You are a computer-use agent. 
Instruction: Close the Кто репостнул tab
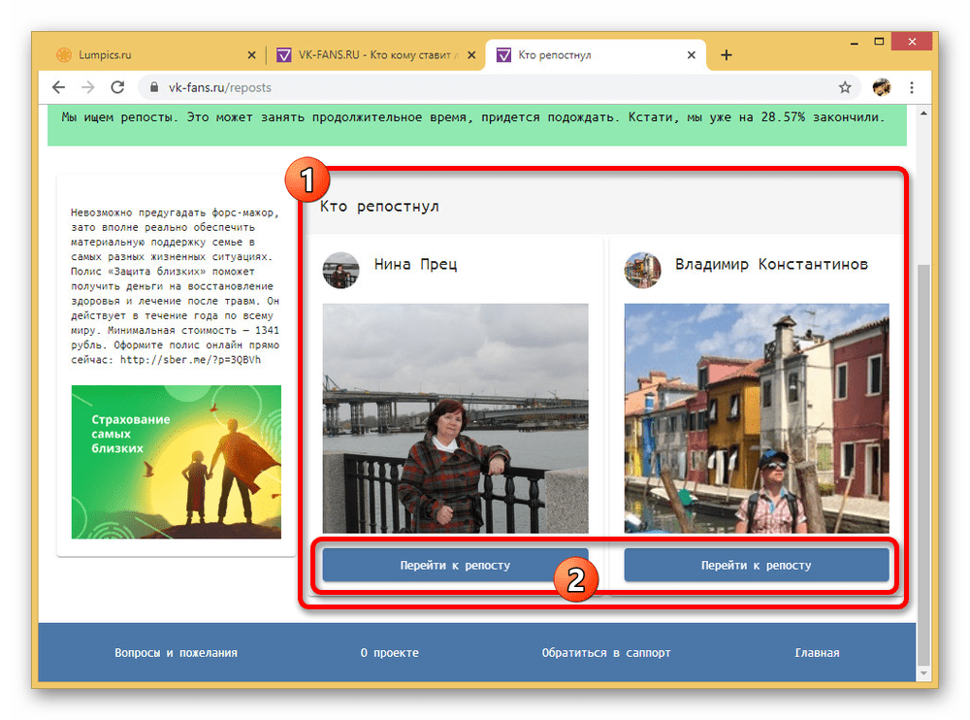(x=692, y=55)
